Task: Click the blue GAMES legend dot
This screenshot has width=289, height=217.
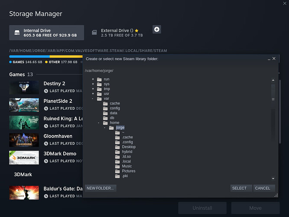Action: 10,62
